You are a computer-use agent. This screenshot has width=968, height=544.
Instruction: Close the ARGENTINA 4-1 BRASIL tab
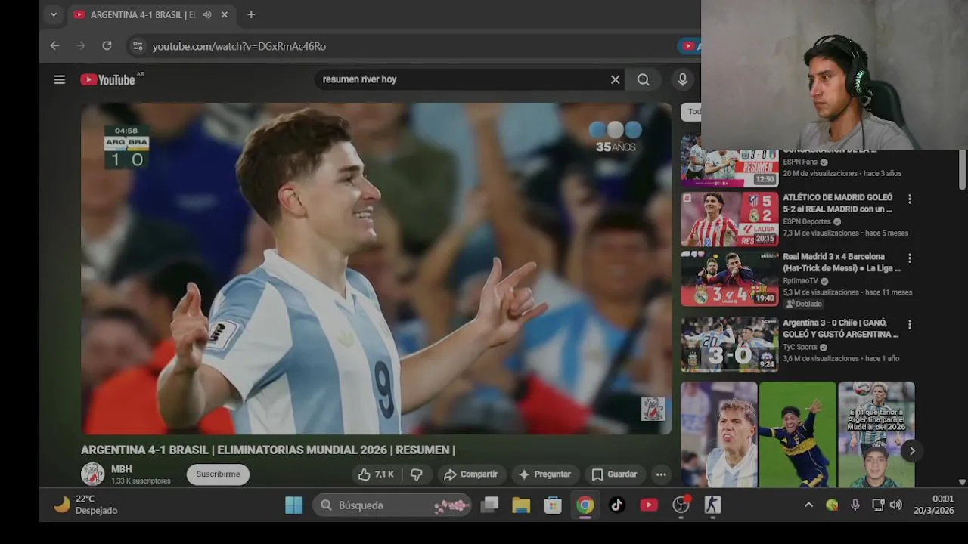click(225, 14)
